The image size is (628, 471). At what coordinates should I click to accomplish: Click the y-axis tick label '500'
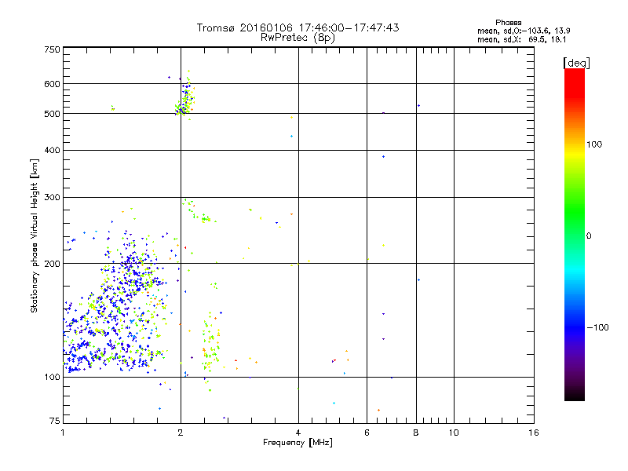pos(52,114)
